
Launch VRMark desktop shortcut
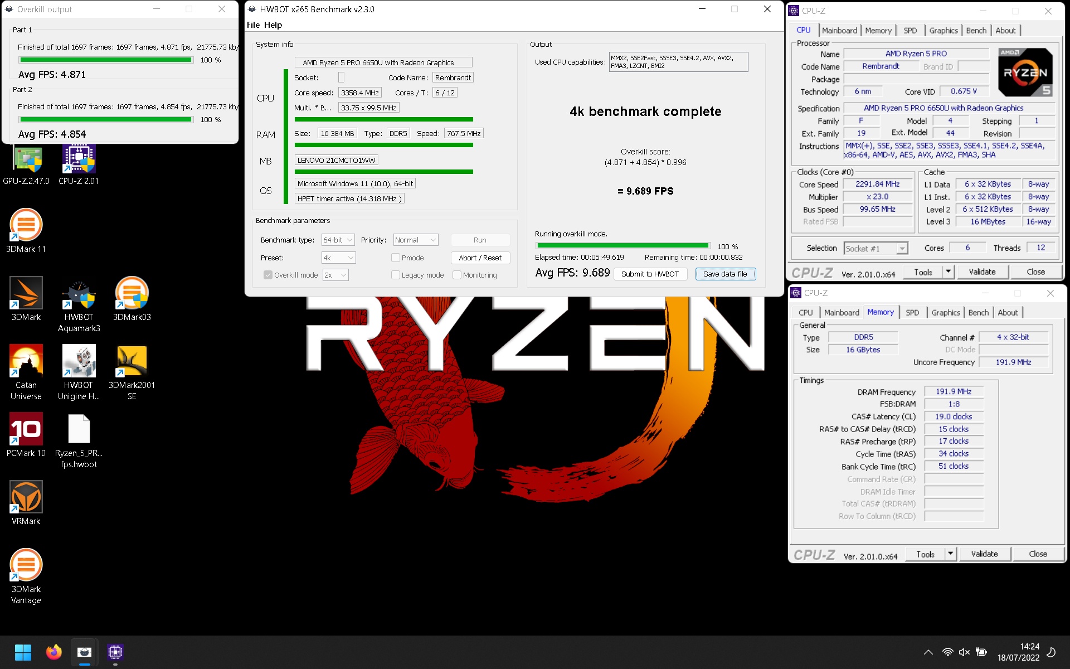(26, 503)
